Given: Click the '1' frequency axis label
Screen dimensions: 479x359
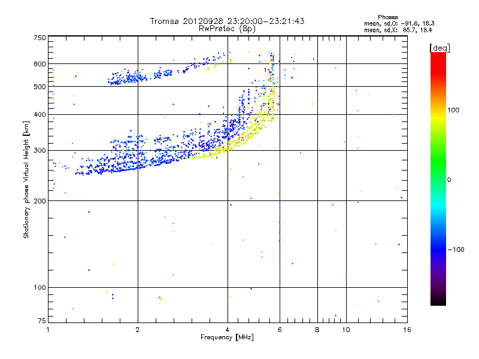Looking at the screenshot, I should 48,330.
